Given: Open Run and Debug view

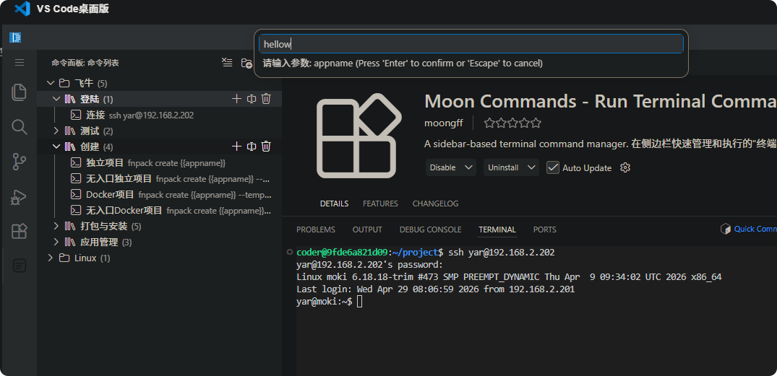Looking at the screenshot, I should (19, 198).
